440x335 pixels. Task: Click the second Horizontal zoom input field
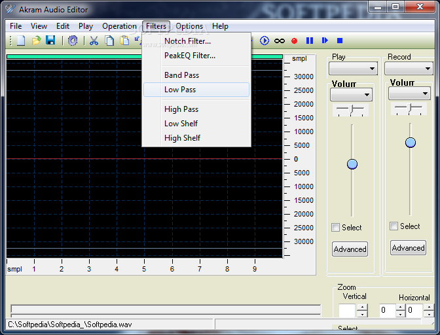(414, 310)
